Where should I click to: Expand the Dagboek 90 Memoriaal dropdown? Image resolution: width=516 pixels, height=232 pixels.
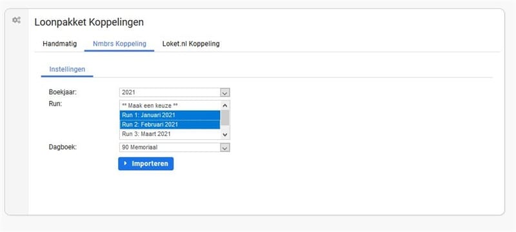tap(174, 148)
